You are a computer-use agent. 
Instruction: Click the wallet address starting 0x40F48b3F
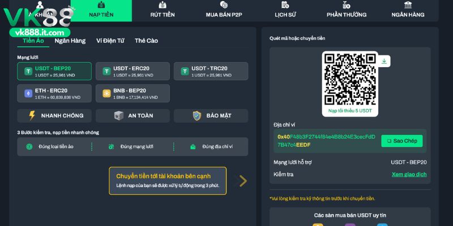click(x=327, y=141)
